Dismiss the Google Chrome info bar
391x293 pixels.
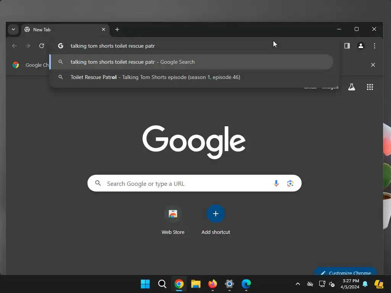[373, 65]
